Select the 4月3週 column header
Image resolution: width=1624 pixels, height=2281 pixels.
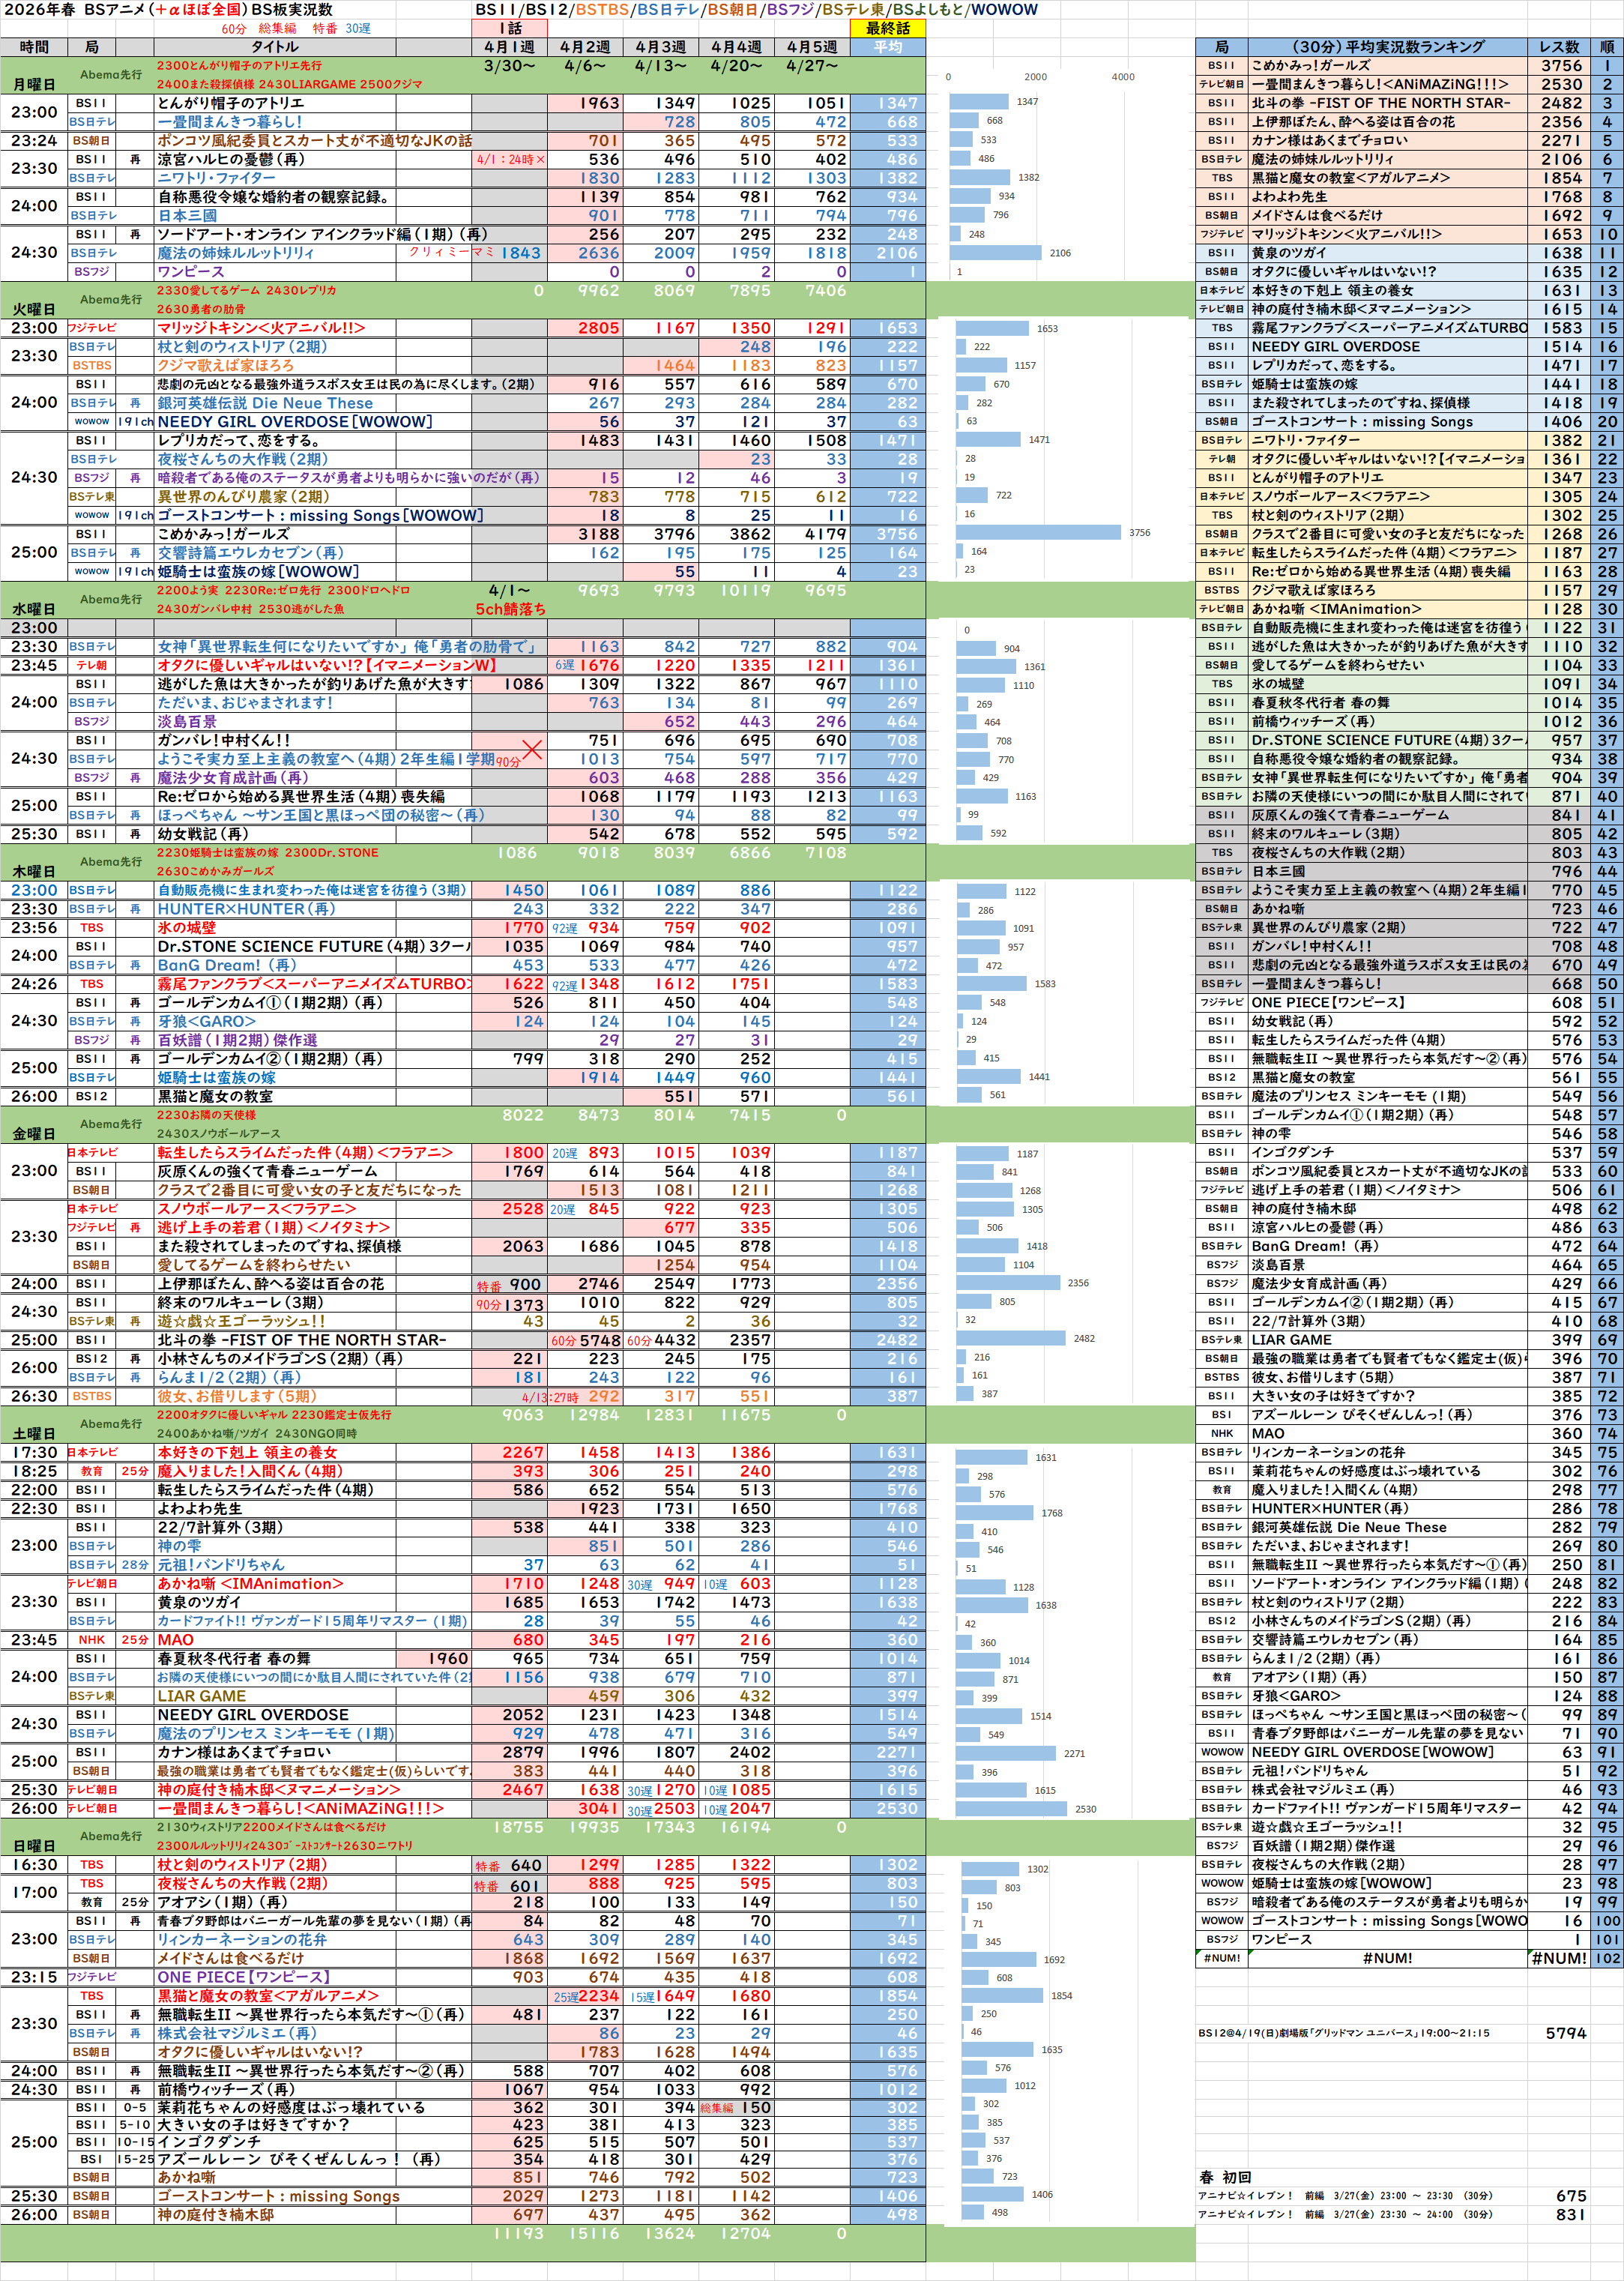click(x=660, y=47)
